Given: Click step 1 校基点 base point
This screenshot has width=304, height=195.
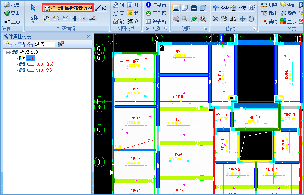Looking at the screenshot, I should point(156,5).
